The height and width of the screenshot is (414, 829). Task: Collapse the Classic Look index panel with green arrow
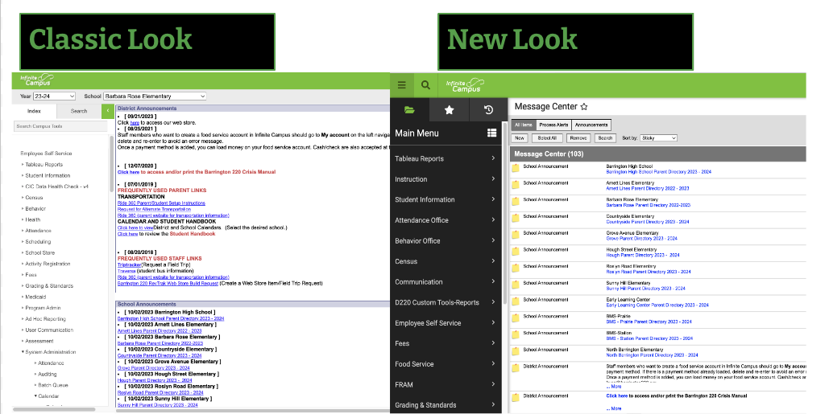(107, 111)
